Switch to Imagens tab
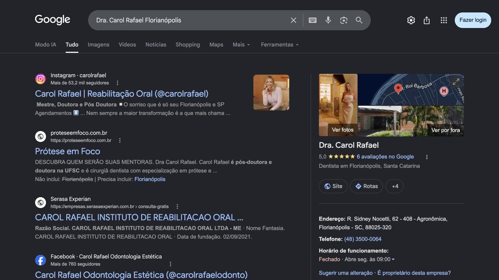 pos(99,45)
